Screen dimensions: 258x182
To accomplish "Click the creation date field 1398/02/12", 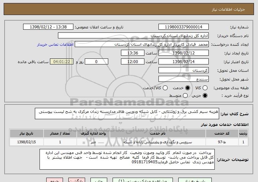I will [x=184, y=53].
